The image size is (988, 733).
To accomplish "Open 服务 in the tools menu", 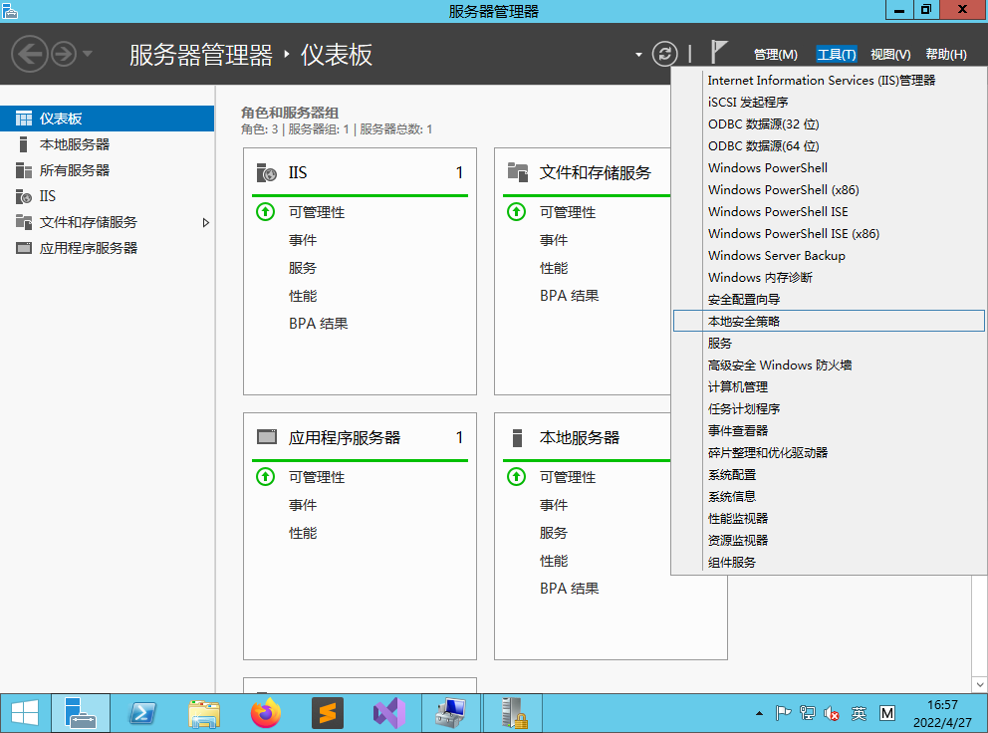I will (829, 343).
